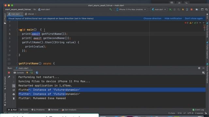Collapse main() function fold marker
Viewport: 209px width, 117px height.
tap(17, 30)
